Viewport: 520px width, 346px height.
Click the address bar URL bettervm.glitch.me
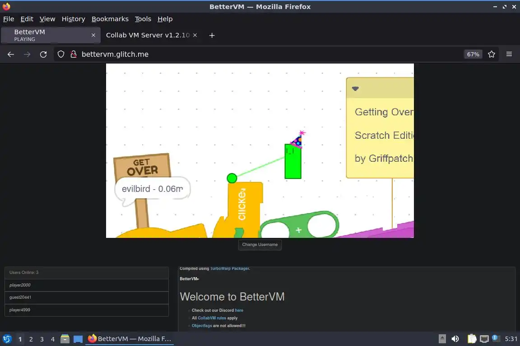click(115, 55)
